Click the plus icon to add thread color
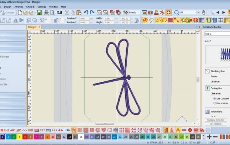This screenshot has height=145, width=230. 209,137
